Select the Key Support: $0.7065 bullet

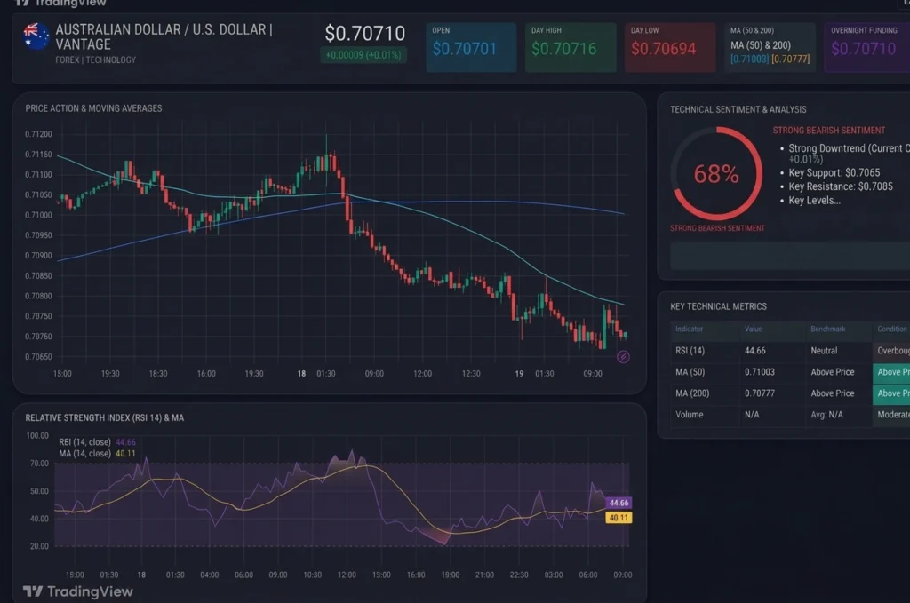click(x=834, y=173)
